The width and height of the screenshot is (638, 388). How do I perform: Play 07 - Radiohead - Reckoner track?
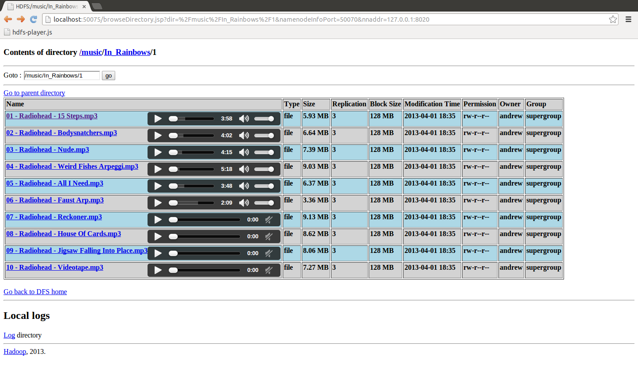[x=158, y=220]
